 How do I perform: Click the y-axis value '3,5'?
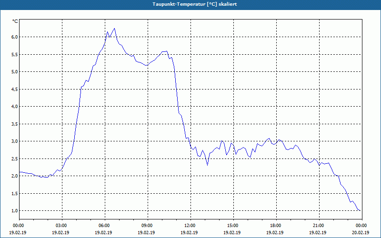[x=15, y=124]
